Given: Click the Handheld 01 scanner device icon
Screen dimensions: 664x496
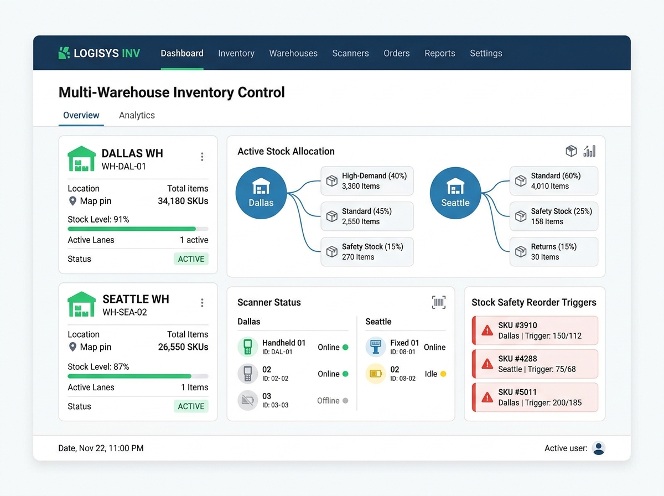Looking at the screenshot, I should (x=248, y=347).
